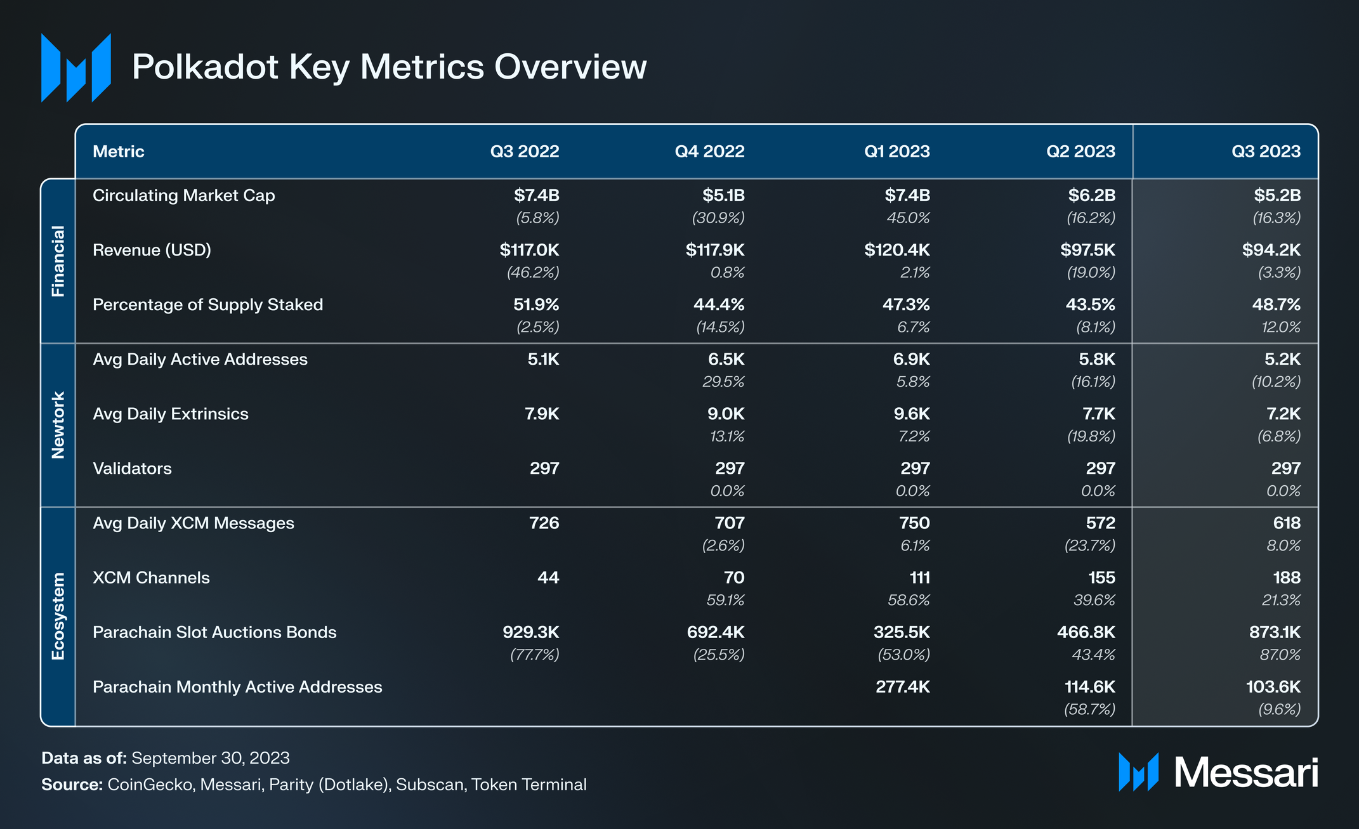The image size is (1359, 829).
Task: Select the Q3 2022 column header
Action: click(x=524, y=152)
